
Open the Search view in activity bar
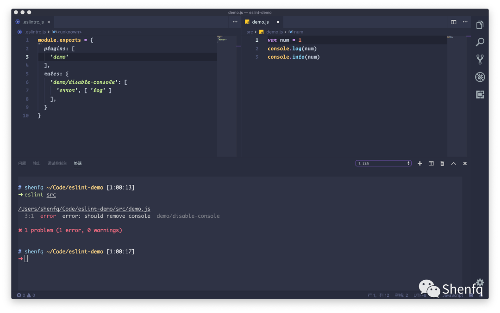[x=480, y=42]
